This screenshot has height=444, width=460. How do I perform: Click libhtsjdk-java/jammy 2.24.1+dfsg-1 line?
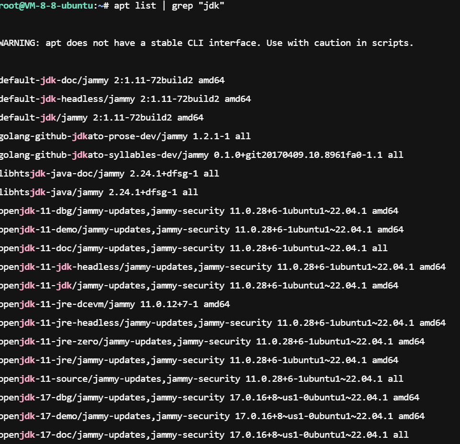pos(99,192)
